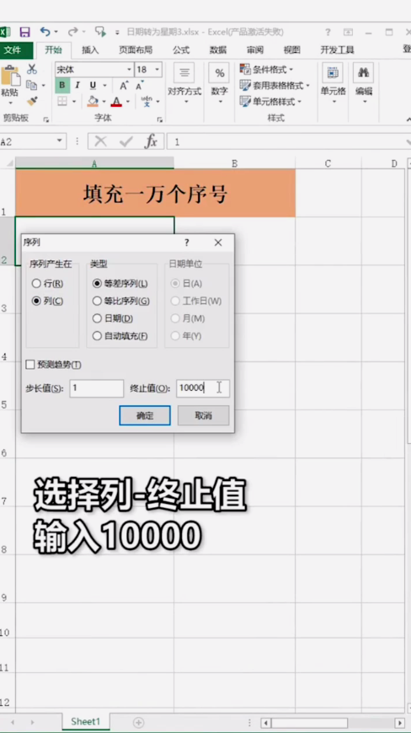This screenshot has height=733, width=411.
Task: Switch to the 插入 Insert tab
Action: (x=90, y=50)
